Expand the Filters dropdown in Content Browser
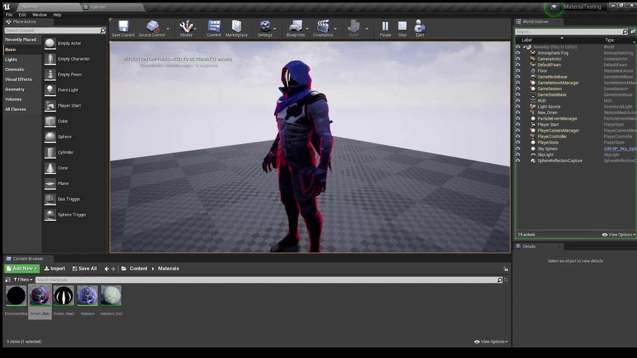 (x=23, y=280)
